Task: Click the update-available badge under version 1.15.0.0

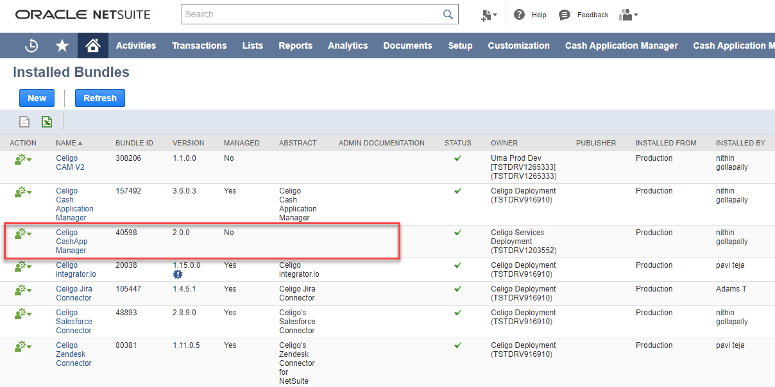Action: (x=178, y=274)
